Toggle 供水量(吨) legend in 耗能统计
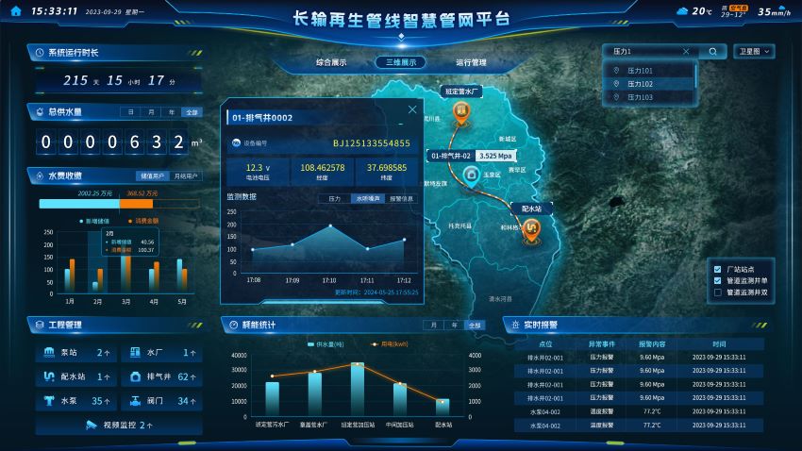 point(326,344)
